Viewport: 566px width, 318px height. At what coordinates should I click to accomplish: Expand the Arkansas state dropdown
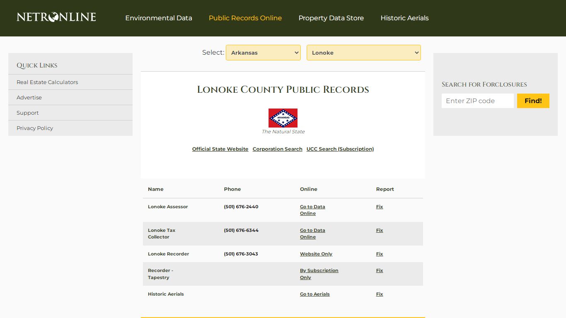(x=263, y=53)
